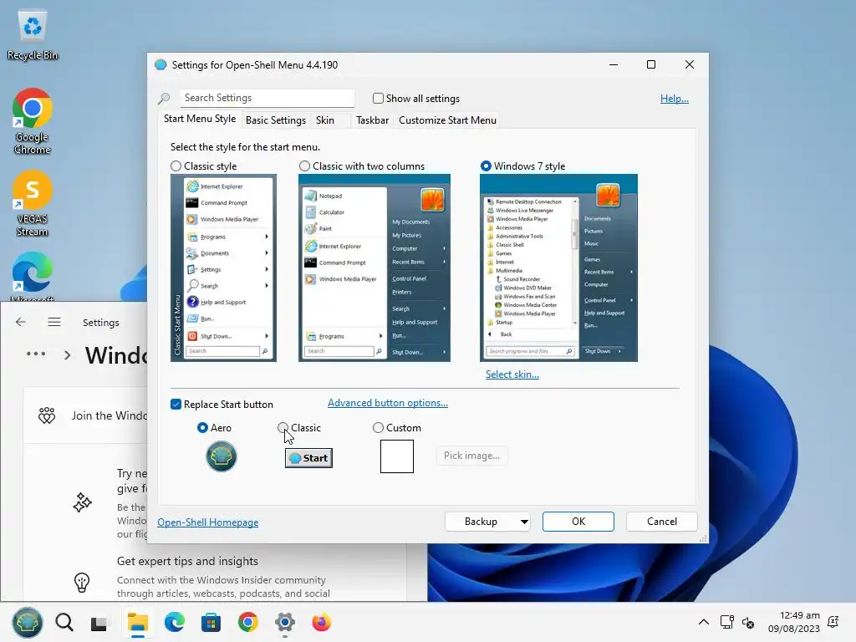Click the Cancel button
The height and width of the screenshot is (642, 856).
pyautogui.click(x=662, y=522)
